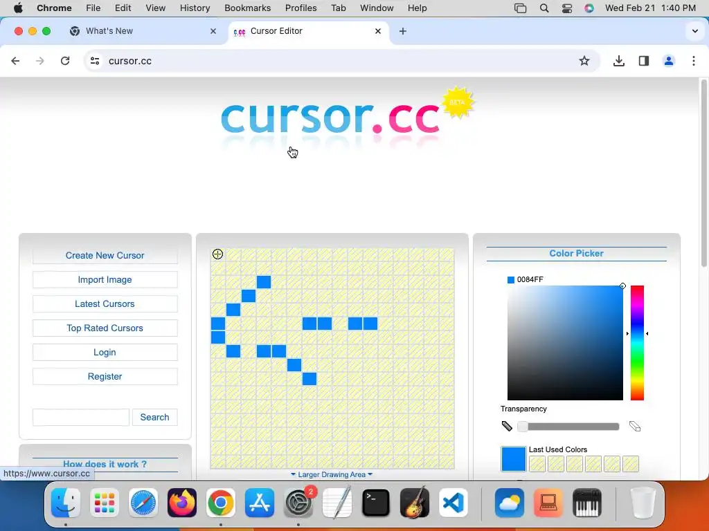Reload the cursor.cc page
Image resolution: width=709 pixels, height=531 pixels.
65,61
